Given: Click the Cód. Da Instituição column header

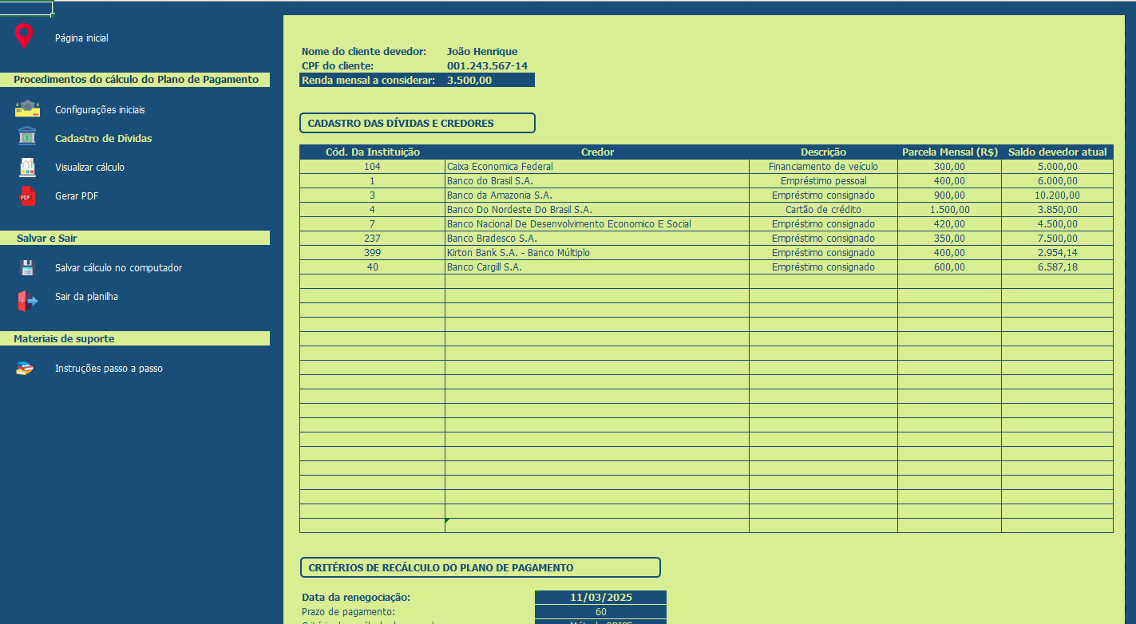Looking at the screenshot, I should (x=372, y=152).
